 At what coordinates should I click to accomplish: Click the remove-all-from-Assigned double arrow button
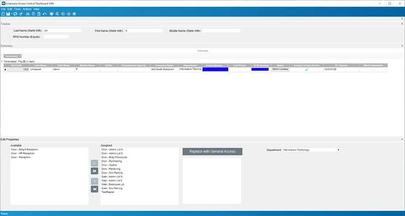(95, 189)
